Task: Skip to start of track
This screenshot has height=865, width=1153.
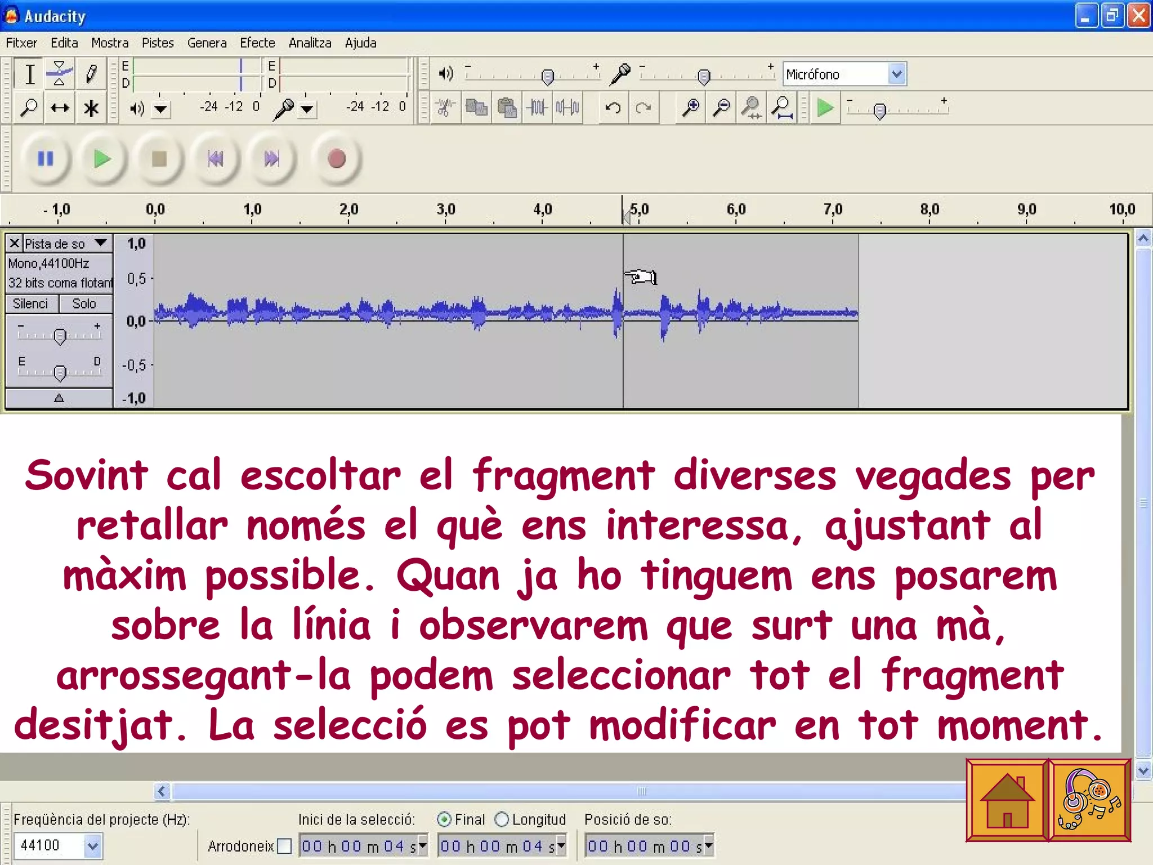Action: [x=216, y=159]
